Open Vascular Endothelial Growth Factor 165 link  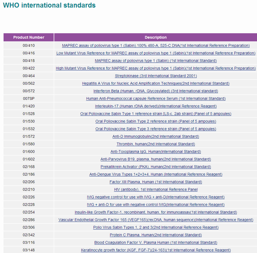point(156,220)
